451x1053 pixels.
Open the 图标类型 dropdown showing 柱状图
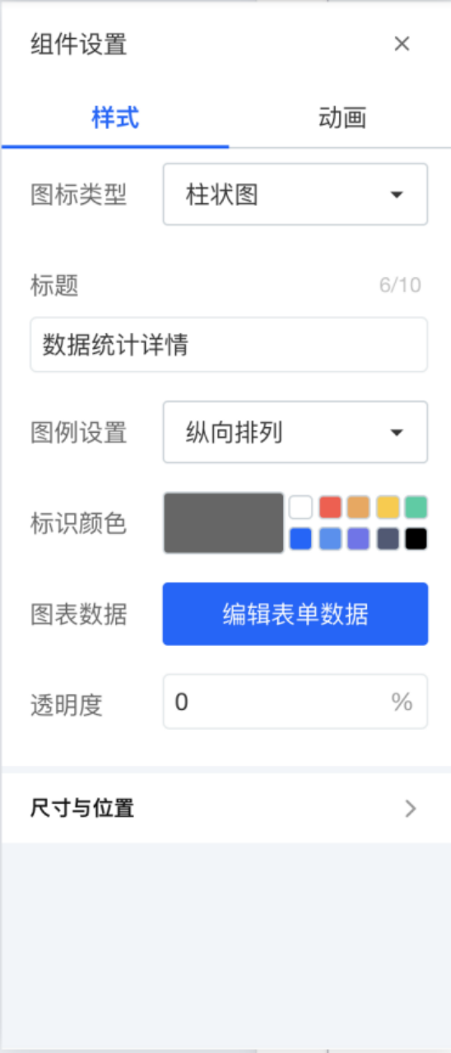(295, 194)
